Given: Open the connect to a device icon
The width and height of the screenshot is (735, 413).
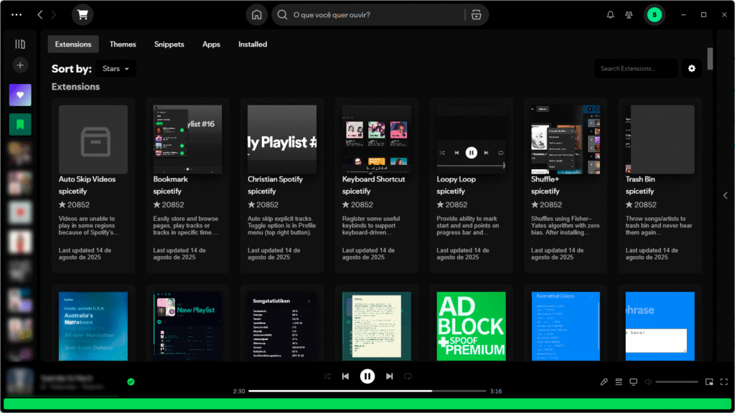Looking at the screenshot, I should click(x=633, y=382).
